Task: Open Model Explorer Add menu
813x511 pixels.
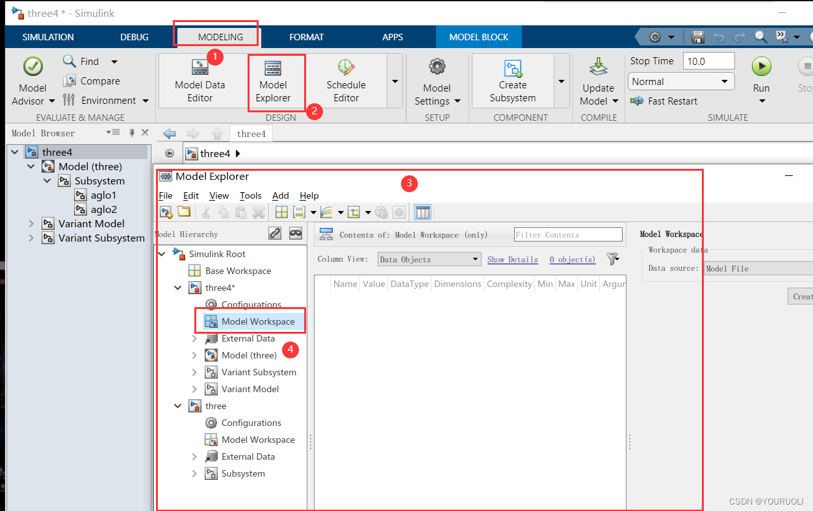Action: (x=281, y=195)
